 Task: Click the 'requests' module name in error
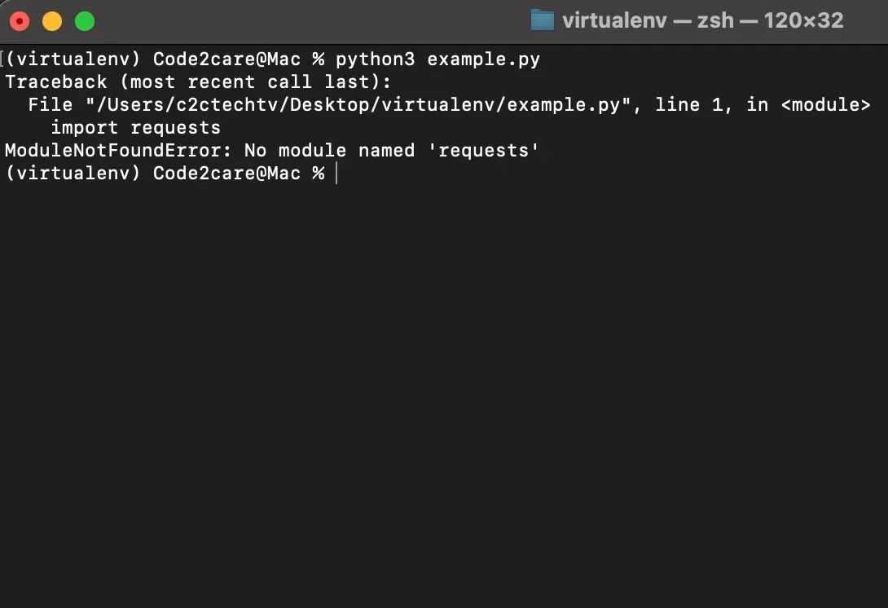[x=483, y=151]
